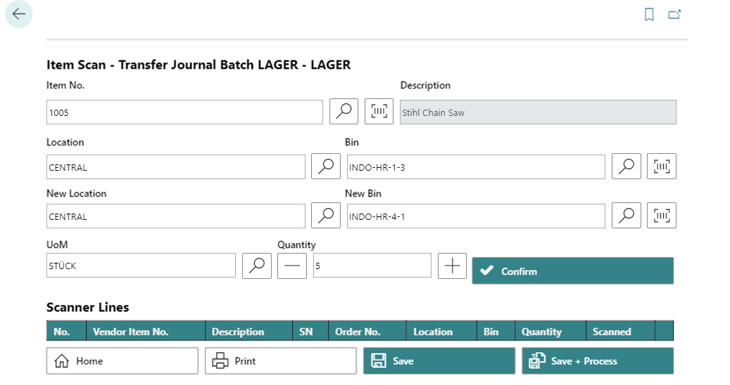Open Bin lookup magnifier

627,167
